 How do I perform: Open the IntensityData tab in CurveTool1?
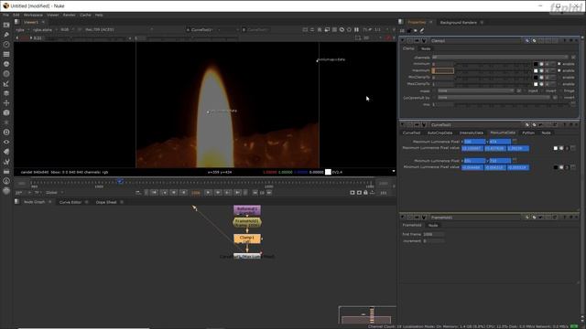tap(472, 133)
